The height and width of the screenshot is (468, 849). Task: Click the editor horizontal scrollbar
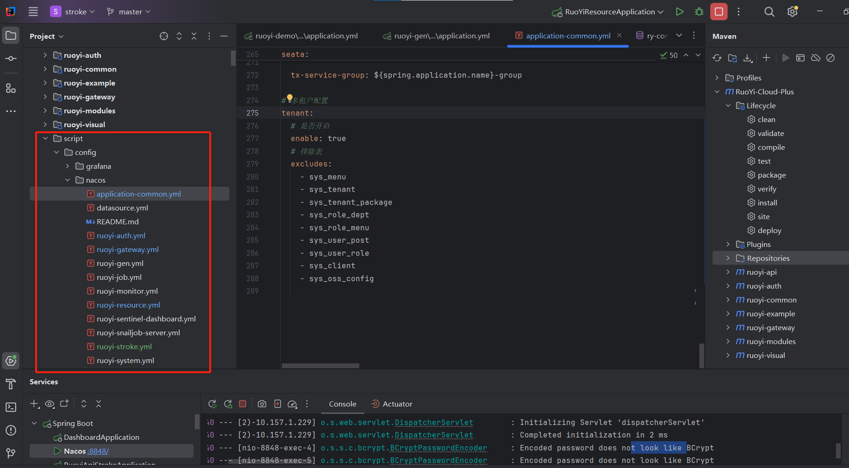[x=320, y=366]
